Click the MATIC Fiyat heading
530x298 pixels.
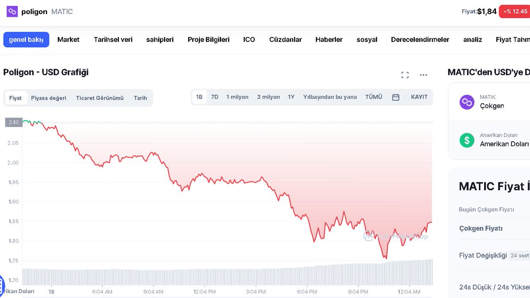(x=494, y=186)
